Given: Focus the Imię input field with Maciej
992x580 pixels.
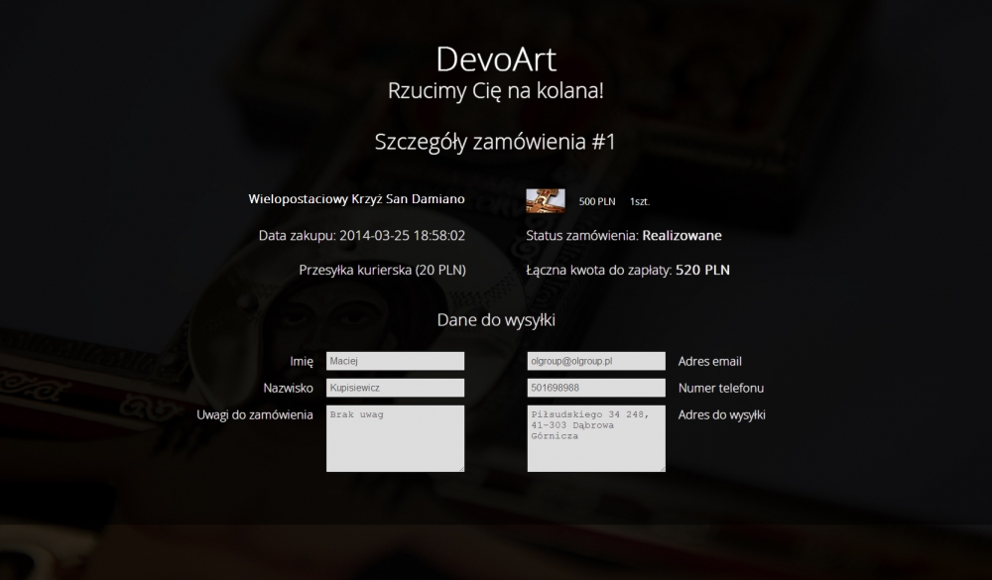Looking at the screenshot, I should point(396,361).
